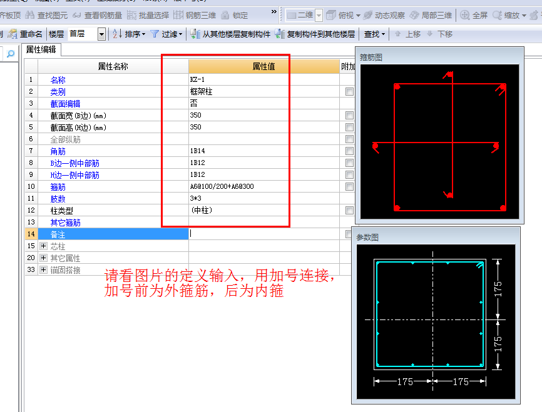Screen dimensions: 542x412
Task: Click the 肢数 property link
Action: click(58, 199)
